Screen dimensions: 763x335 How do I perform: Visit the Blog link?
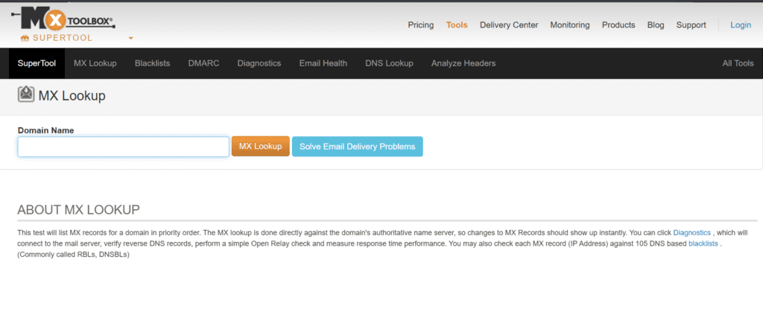coord(656,25)
